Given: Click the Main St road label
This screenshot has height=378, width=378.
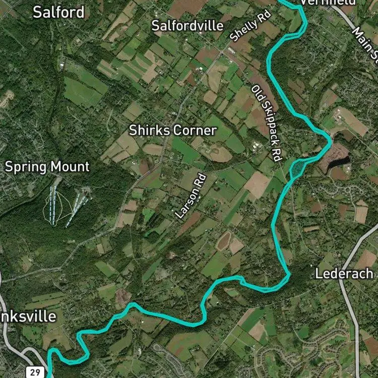Looking at the screenshot, I should [365, 43].
